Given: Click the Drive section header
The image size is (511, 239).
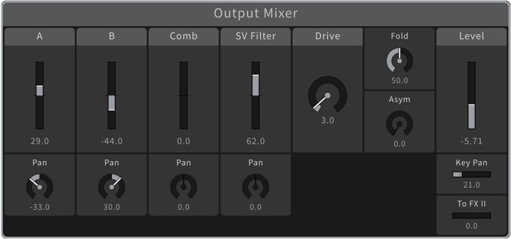Looking at the screenshot, I should tap(327, 36).
